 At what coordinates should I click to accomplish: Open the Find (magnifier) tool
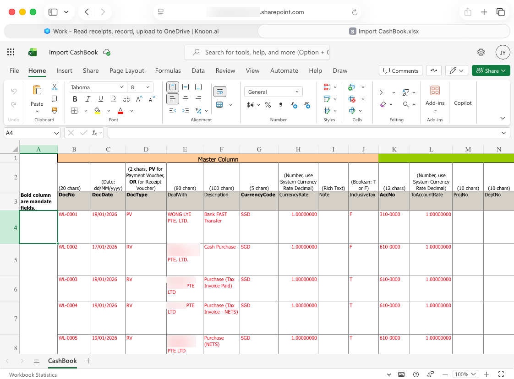coord(406,105)
